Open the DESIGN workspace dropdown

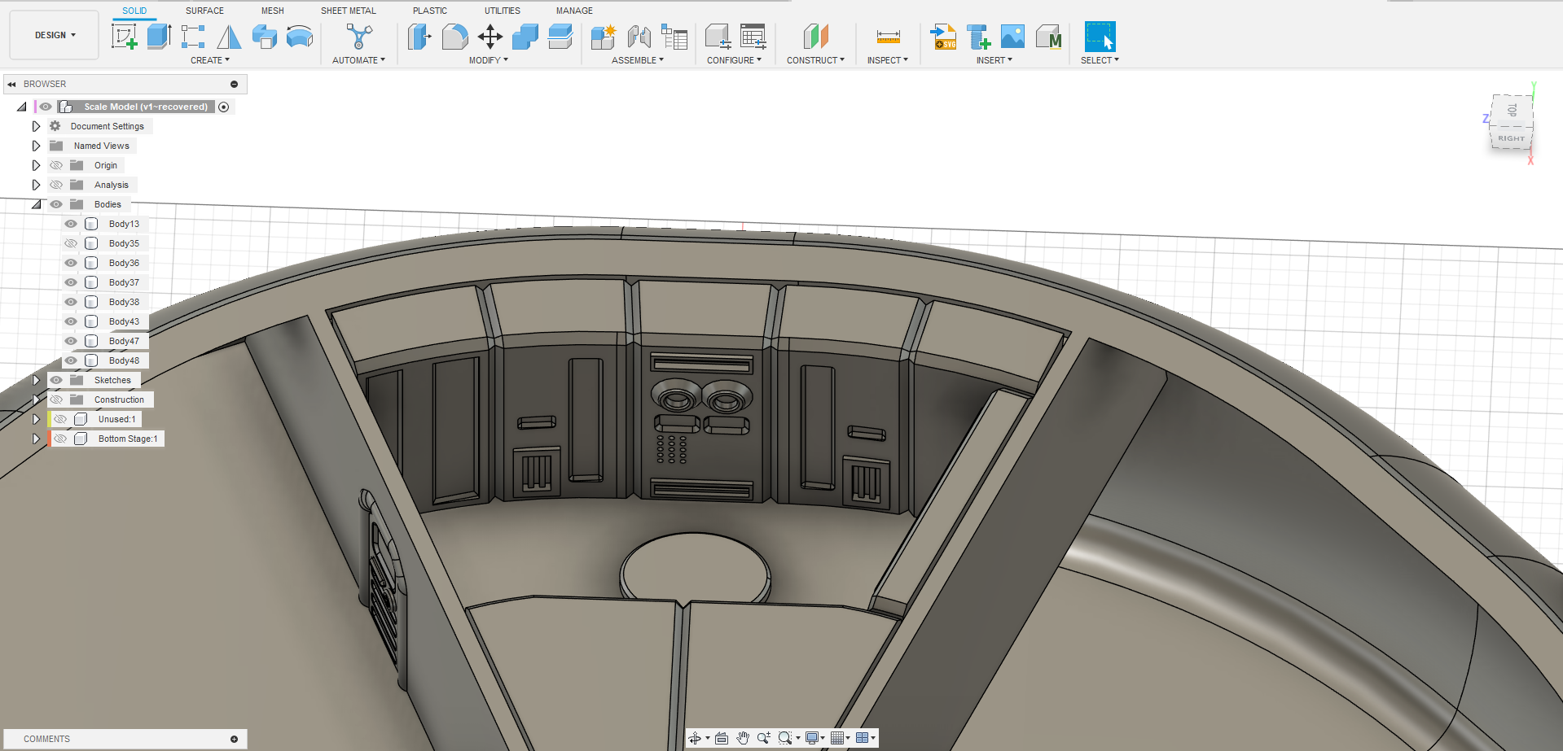tap(55, 35)
